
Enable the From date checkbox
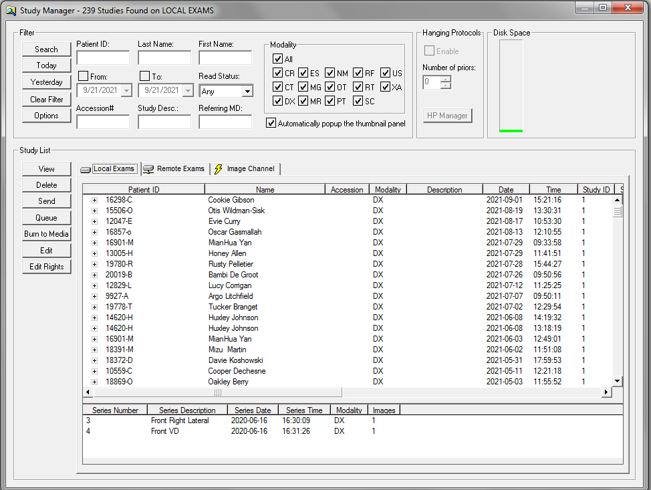[83, 76]
